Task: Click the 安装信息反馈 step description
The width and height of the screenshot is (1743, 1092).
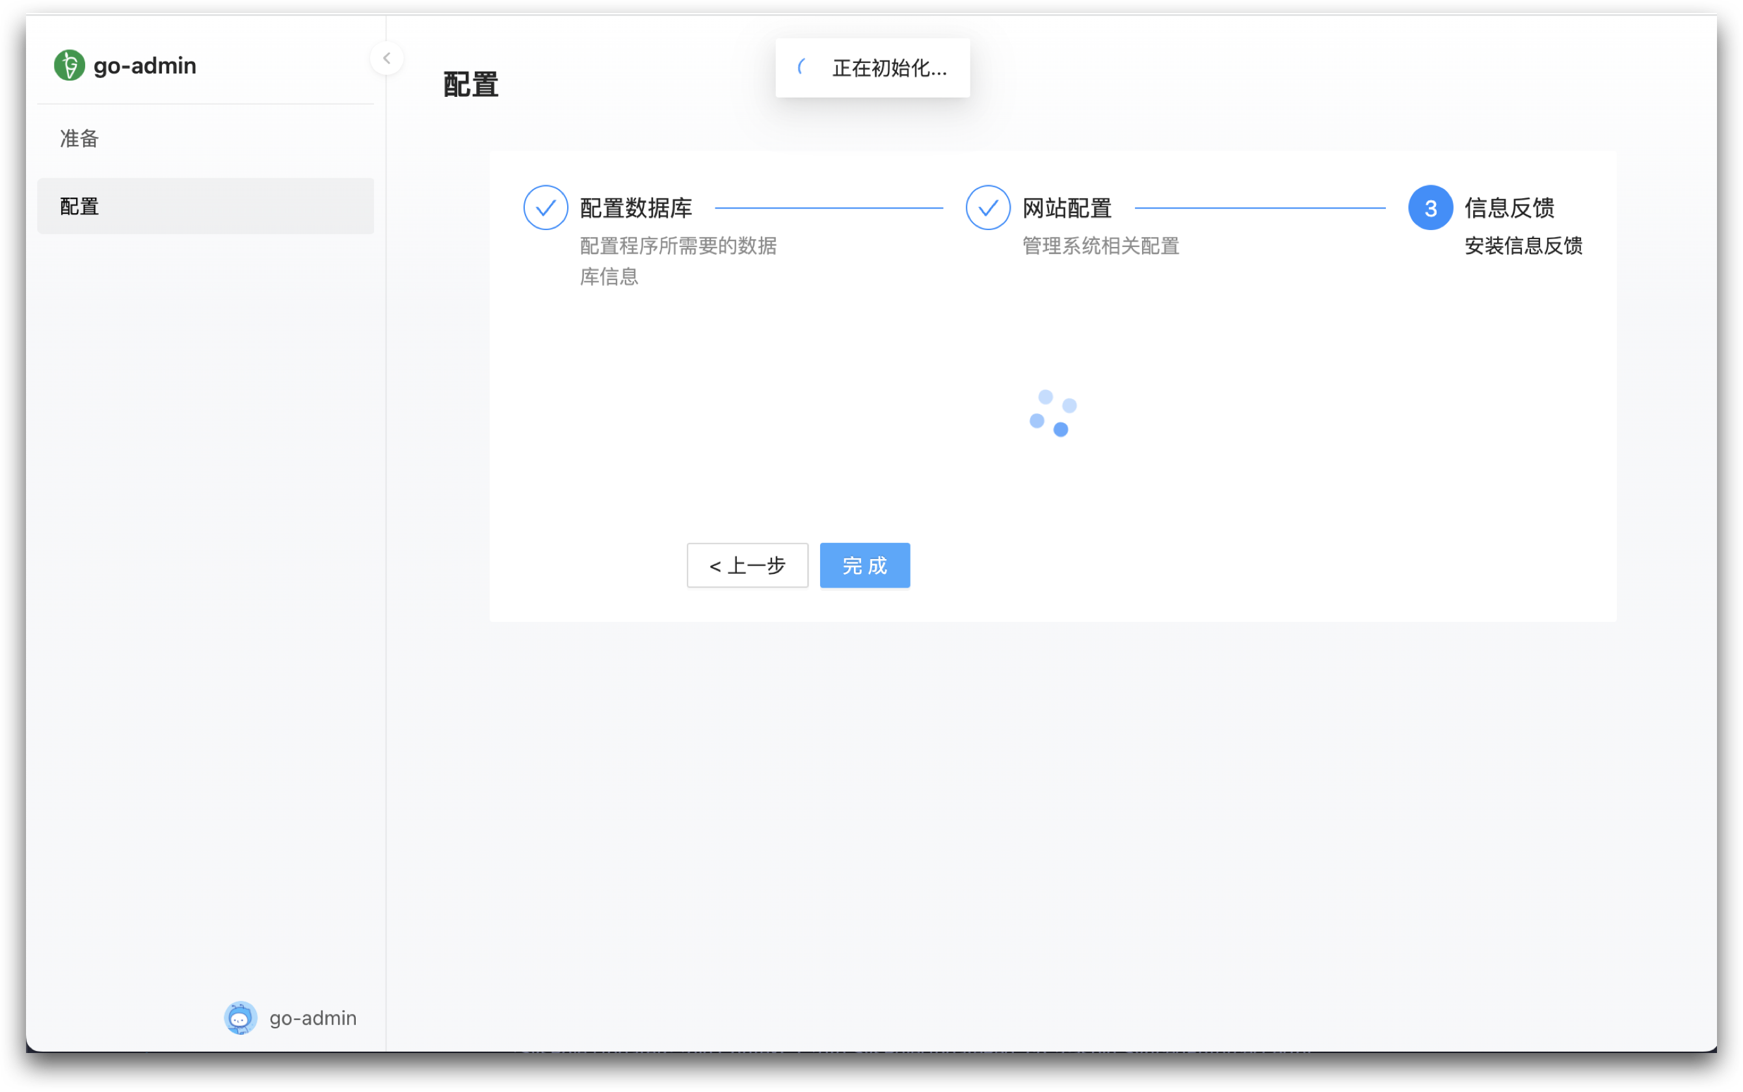Action: click(x=1523, y=246)
